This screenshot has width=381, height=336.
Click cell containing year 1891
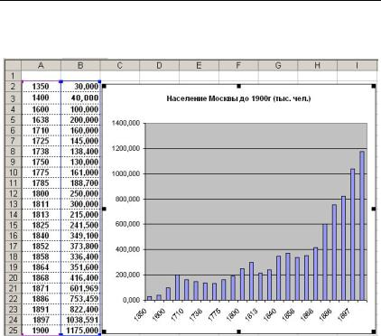click(x=41, y=310)
